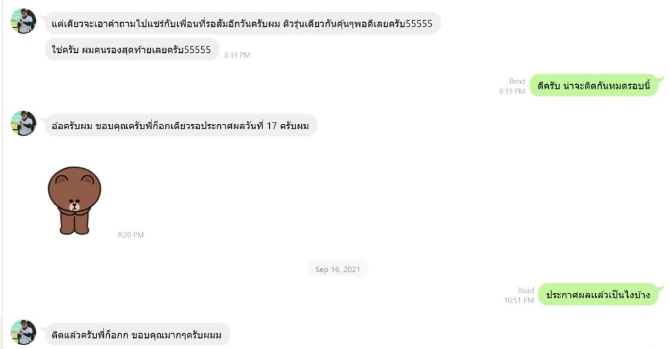The width and height of the screenshot is (669, 349).
Task: Select message starting 'แต่เดี๋ยวจะเอาคำถามไปแชร์'
Action: [x=242, y=23]
